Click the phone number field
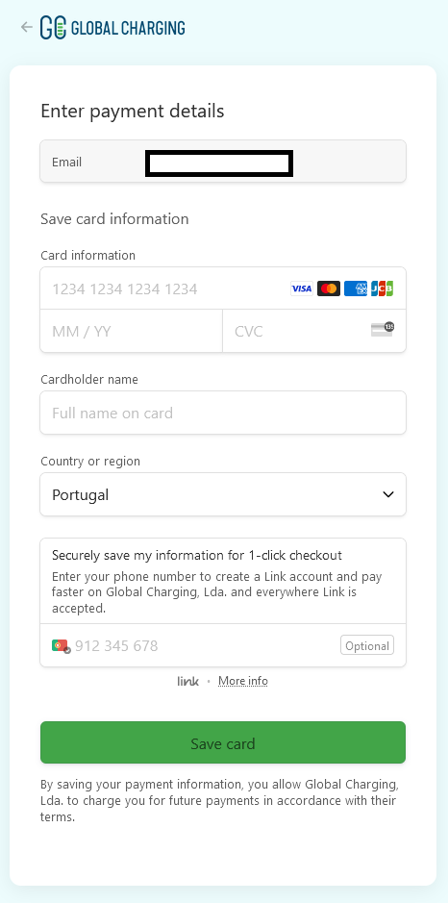 (x=205, y=645)
